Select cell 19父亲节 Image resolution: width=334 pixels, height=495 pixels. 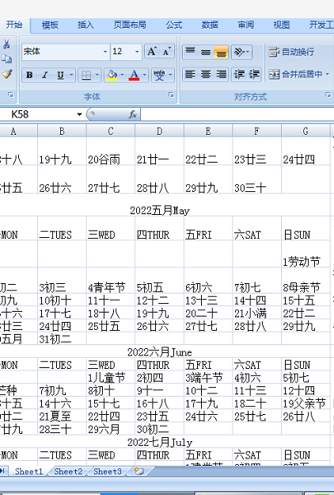pos(306,403)
